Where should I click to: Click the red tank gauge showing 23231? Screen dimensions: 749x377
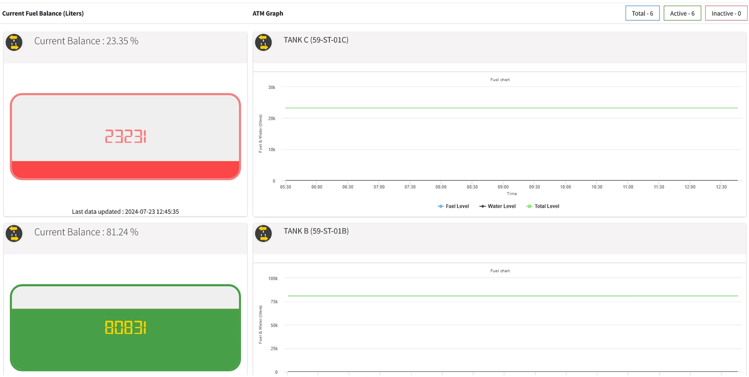tap(126, 137)
